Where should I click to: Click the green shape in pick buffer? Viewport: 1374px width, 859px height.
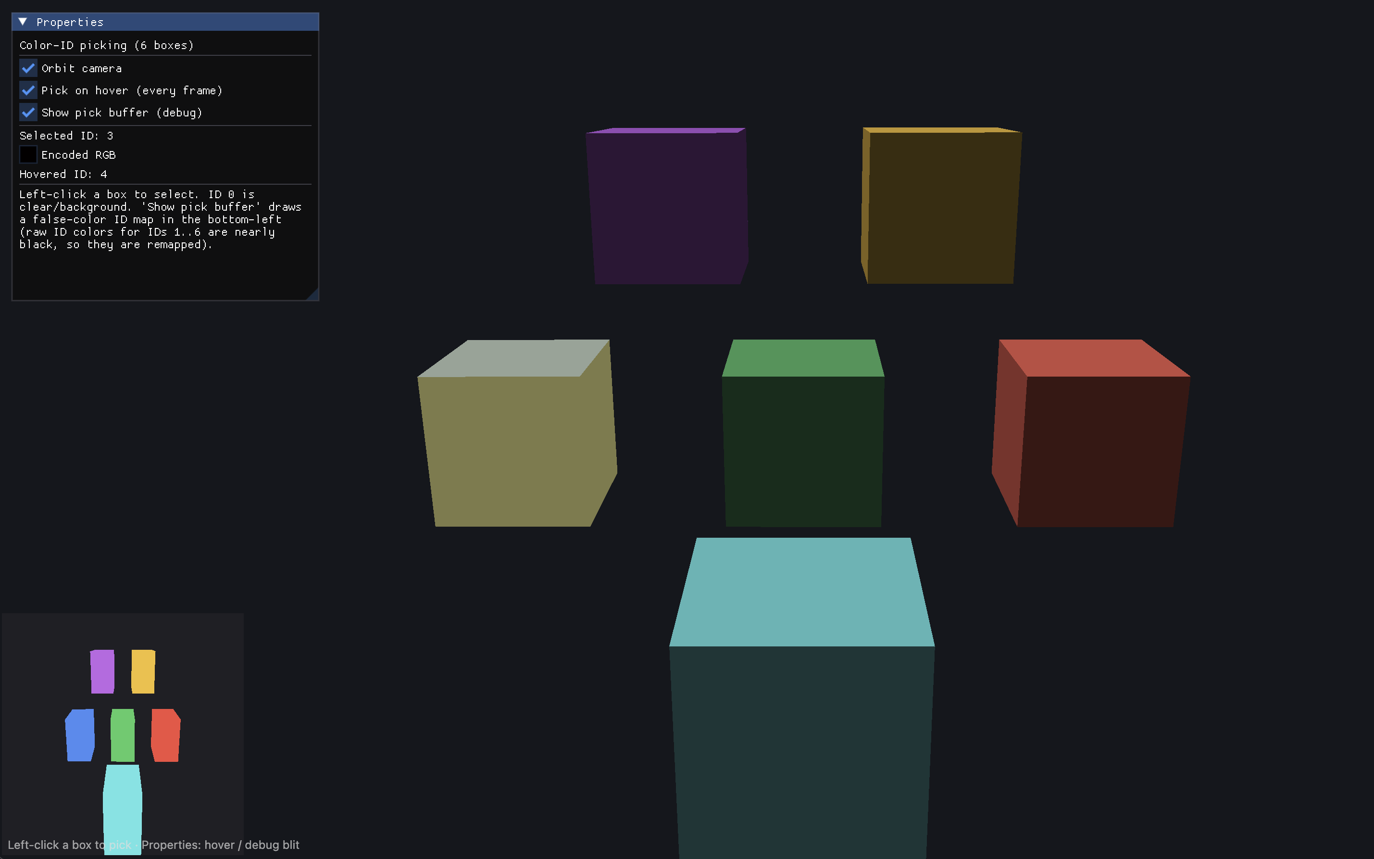[x=123, y=735]
